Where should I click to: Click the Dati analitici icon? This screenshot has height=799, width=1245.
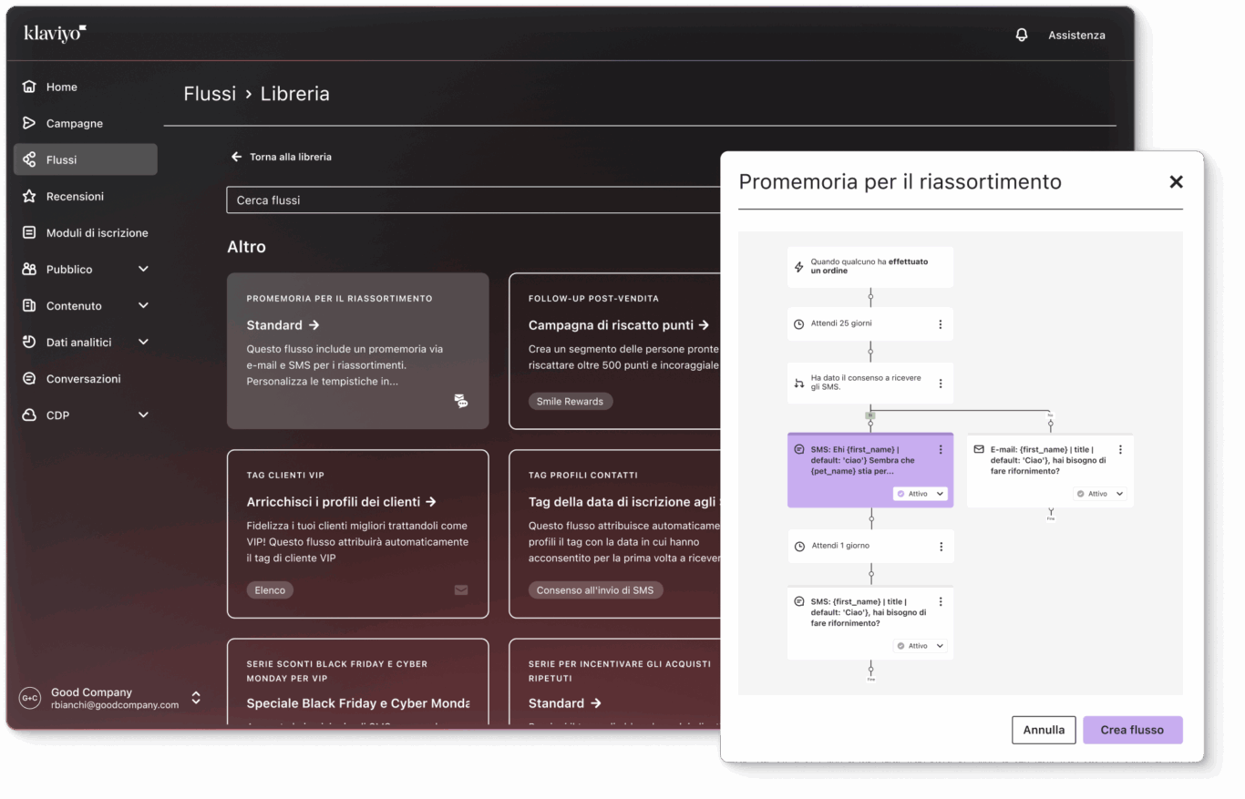pos(28,342)
